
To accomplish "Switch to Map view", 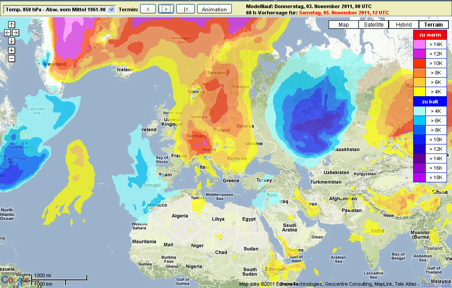I will pyautogui.click(x=344, y=25).
